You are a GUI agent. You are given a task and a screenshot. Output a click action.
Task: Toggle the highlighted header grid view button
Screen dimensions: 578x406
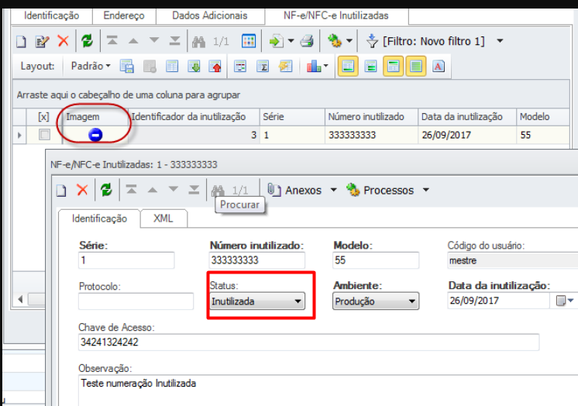tap(393, 67)
